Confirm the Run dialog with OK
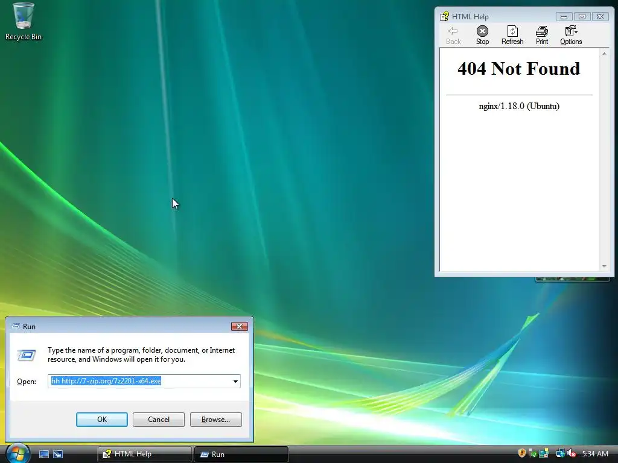 [x=101, y=420]
